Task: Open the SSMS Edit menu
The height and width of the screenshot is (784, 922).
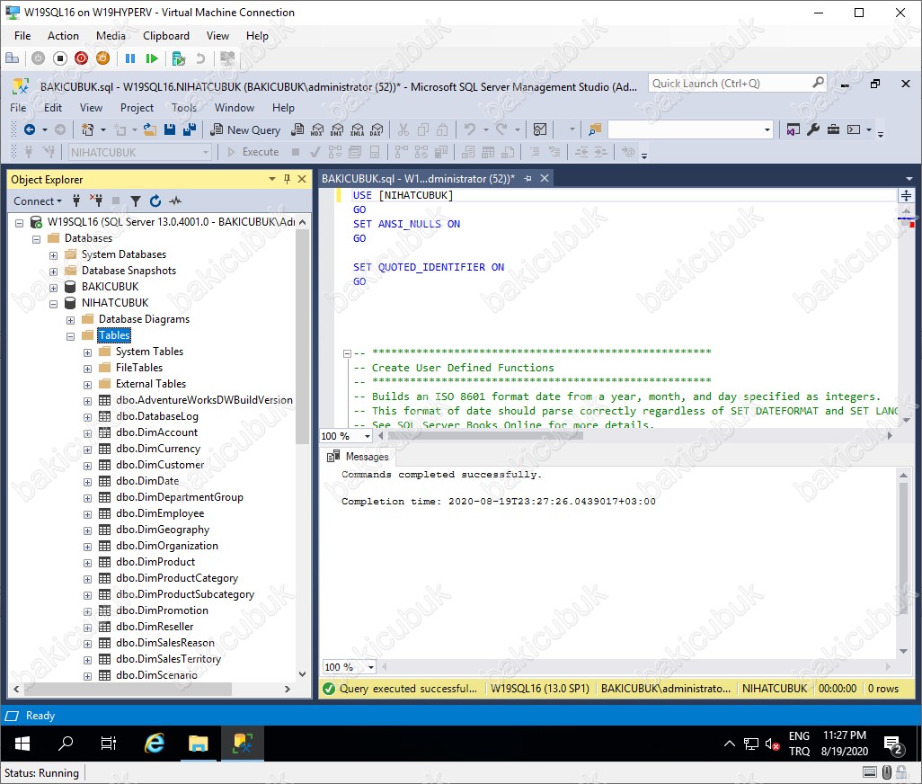Action: [x=53, y=108]
